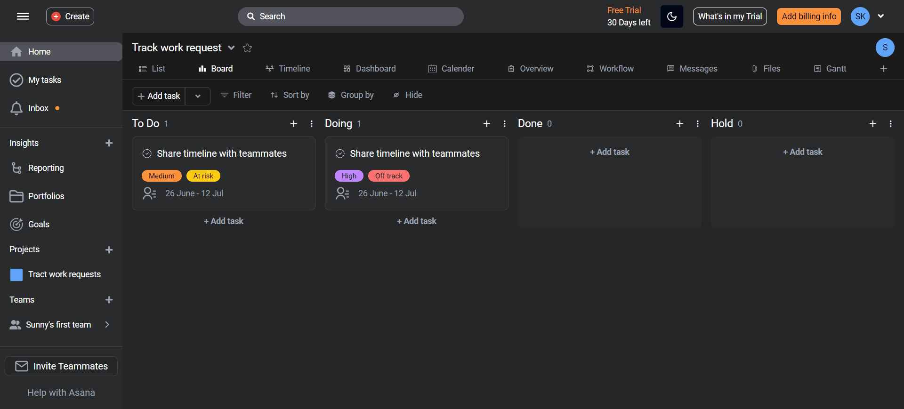Toggle dark mode moon icon
904x409 pixels.
[671, 16]
